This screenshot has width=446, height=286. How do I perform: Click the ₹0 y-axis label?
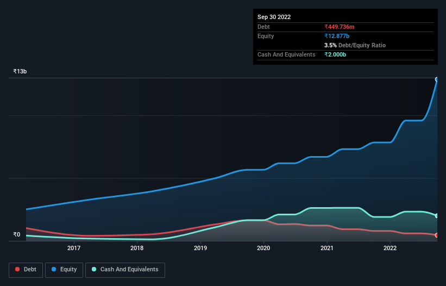click(x=17, y=234)
